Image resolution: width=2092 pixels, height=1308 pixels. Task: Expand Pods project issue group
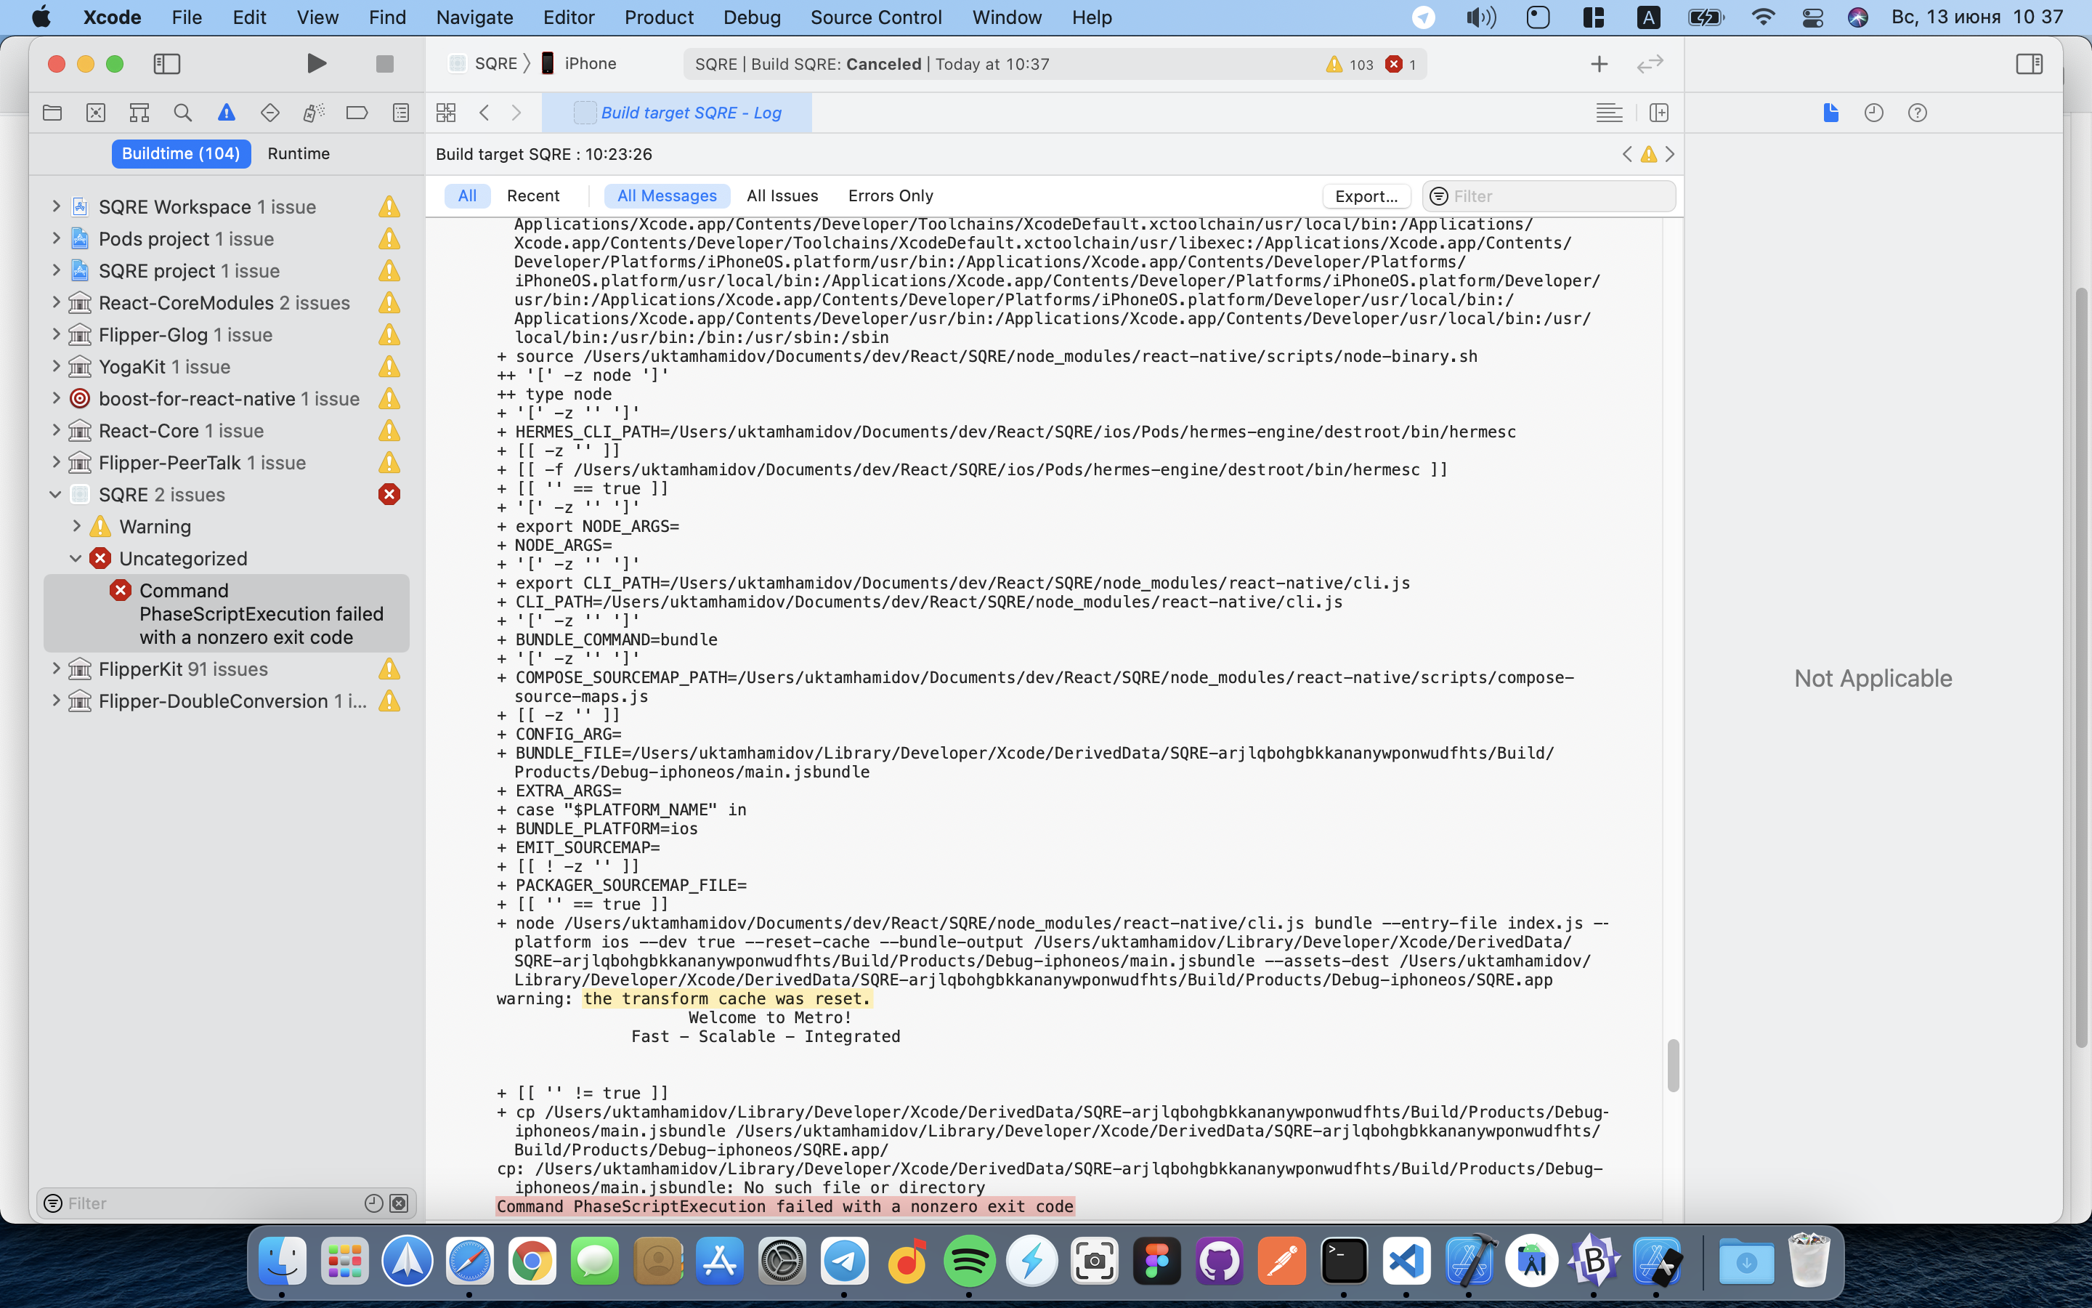(x=56, y=238)
